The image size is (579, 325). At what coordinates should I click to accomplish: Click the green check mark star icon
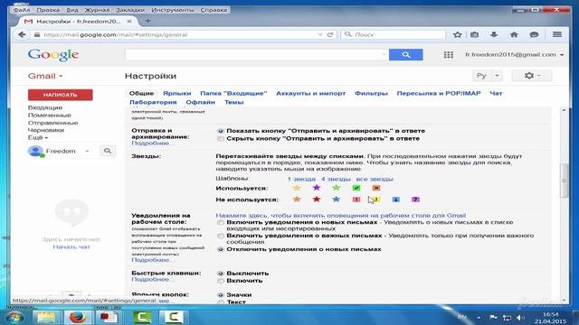356,188
